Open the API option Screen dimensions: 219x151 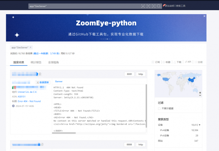(188, 62)
